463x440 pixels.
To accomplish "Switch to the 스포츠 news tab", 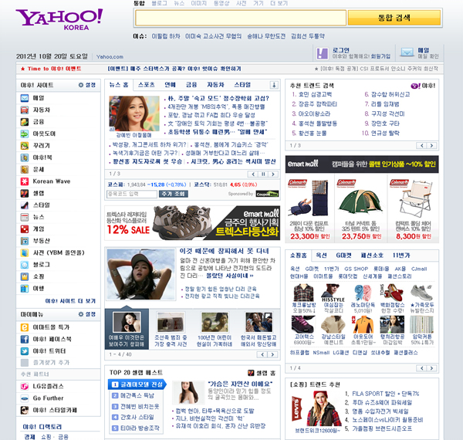I will coord(145,84).
